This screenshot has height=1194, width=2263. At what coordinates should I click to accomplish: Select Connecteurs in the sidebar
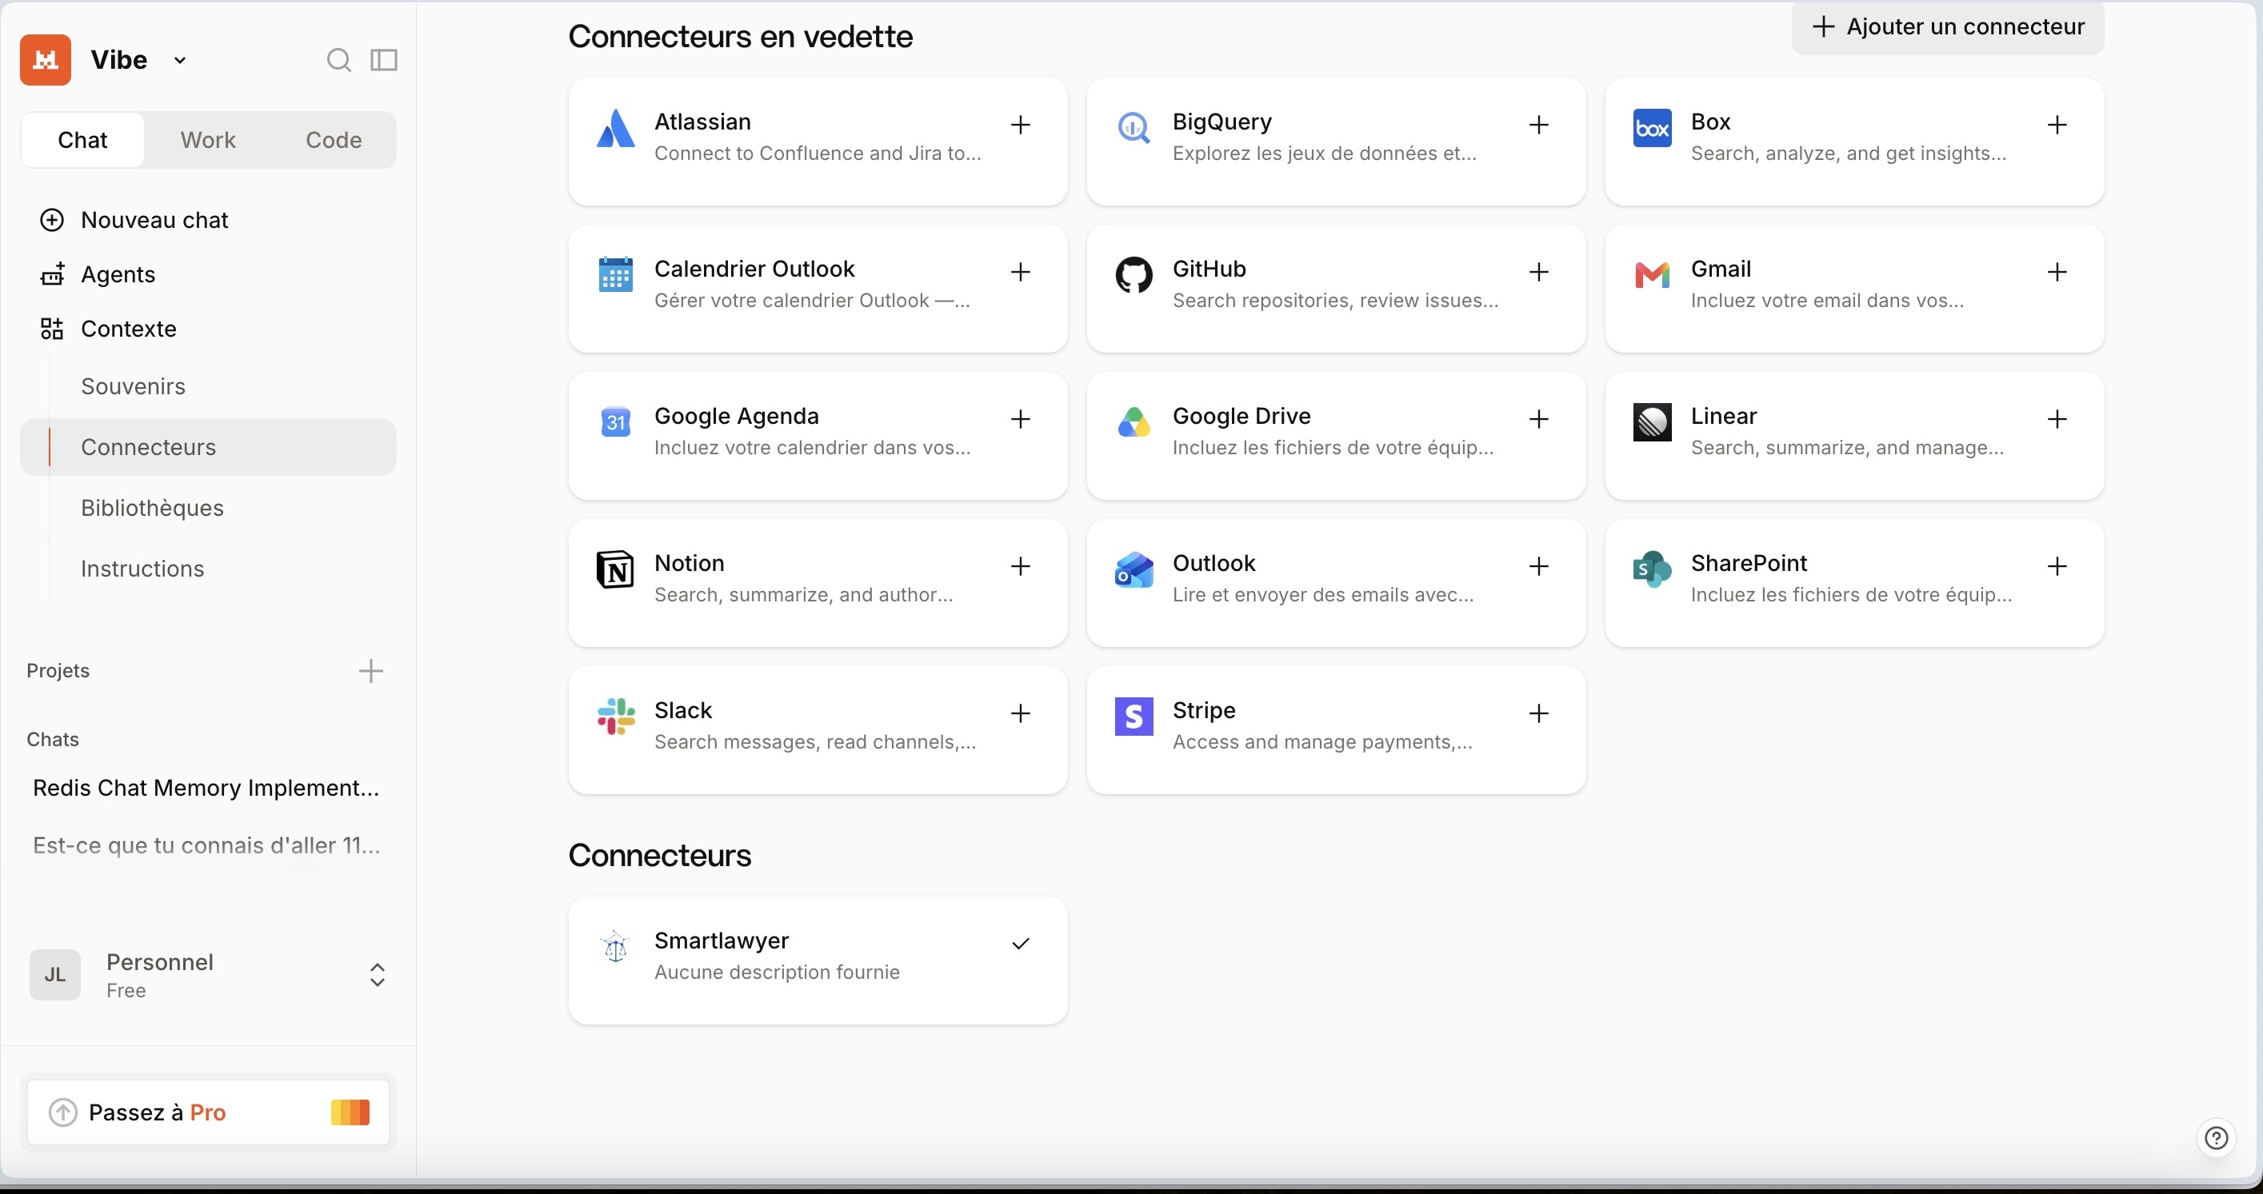click(x=208, y=447)
